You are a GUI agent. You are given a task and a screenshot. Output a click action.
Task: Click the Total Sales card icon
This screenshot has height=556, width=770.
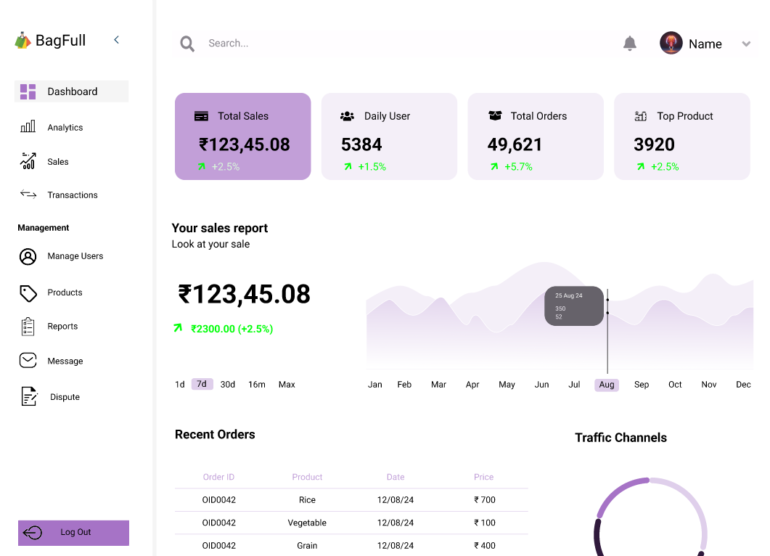click(201, 116)
